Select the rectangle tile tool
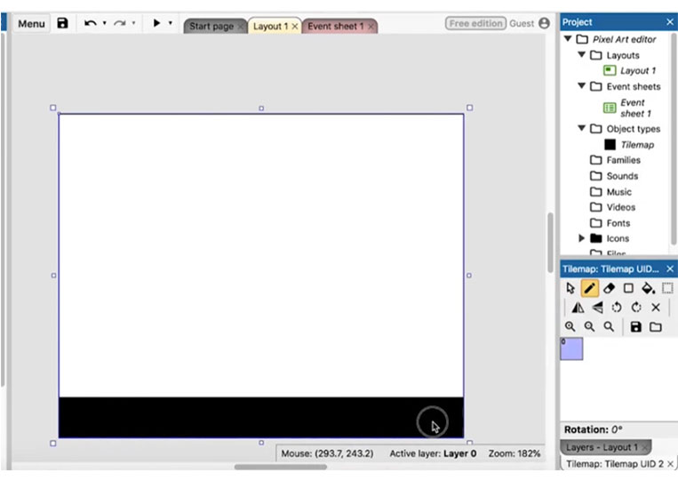The image size is (678, 481). (x=628, y=288)
